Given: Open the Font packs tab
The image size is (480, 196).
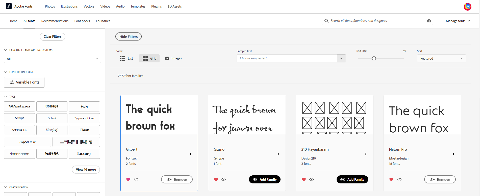Looking at the screenshot, I should pos(82,21).
